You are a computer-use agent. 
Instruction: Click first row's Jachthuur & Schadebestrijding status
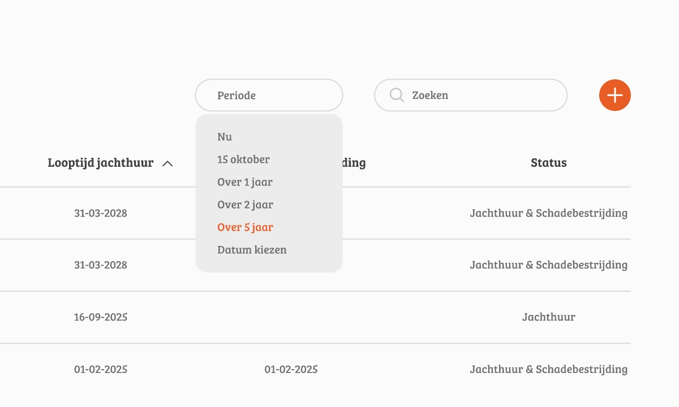point(549,214)
